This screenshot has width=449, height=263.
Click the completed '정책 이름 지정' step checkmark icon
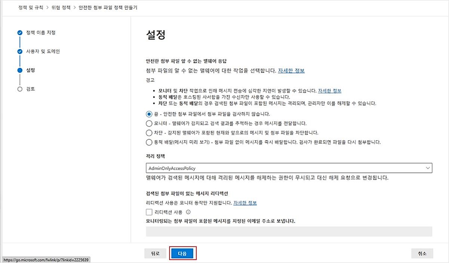[20, 33]
